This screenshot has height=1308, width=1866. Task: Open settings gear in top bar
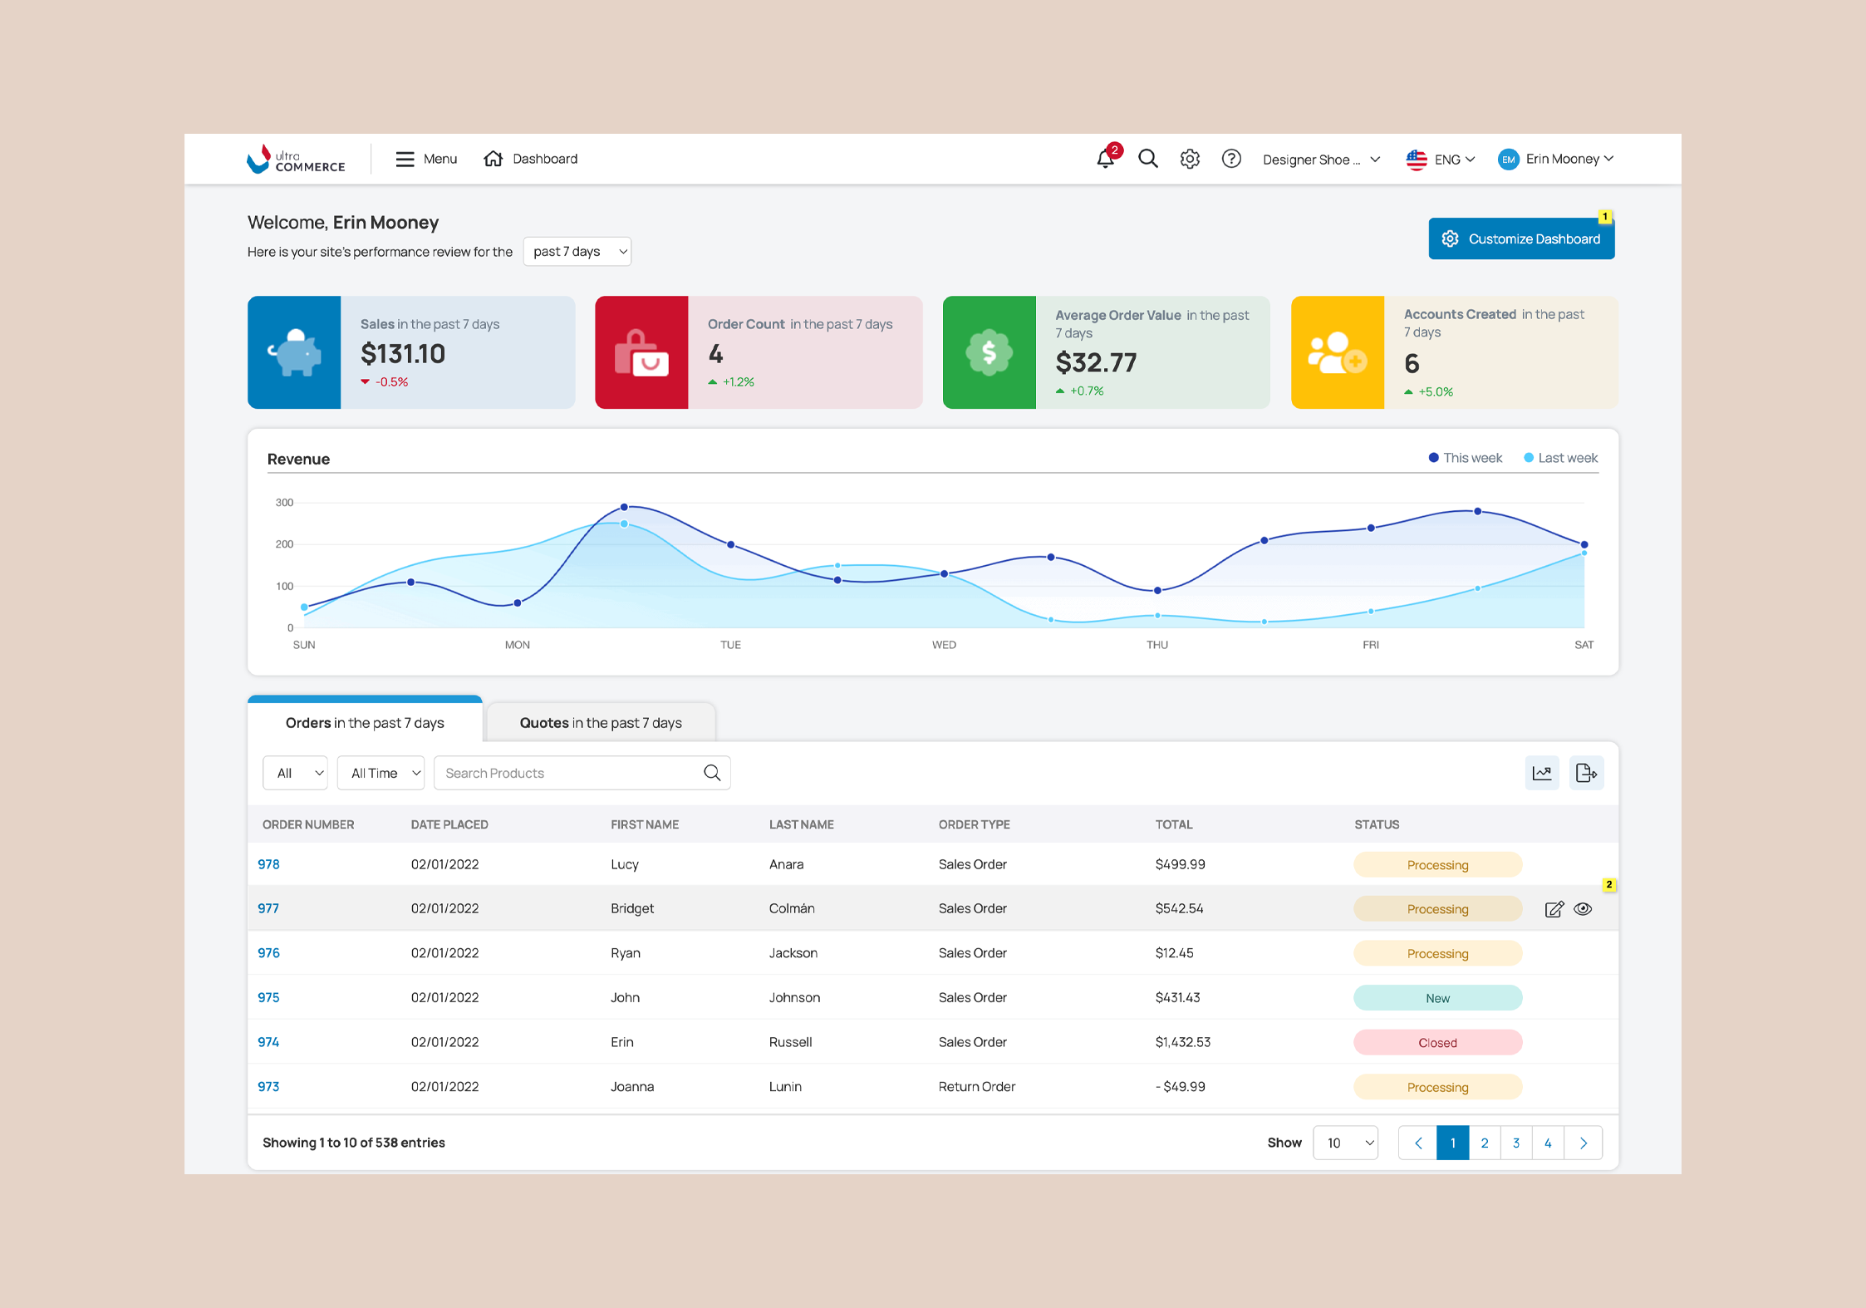(1190, 159)
